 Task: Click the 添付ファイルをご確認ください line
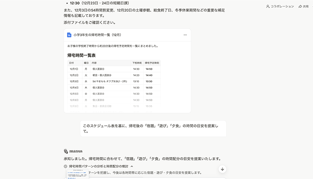(89, 22)
